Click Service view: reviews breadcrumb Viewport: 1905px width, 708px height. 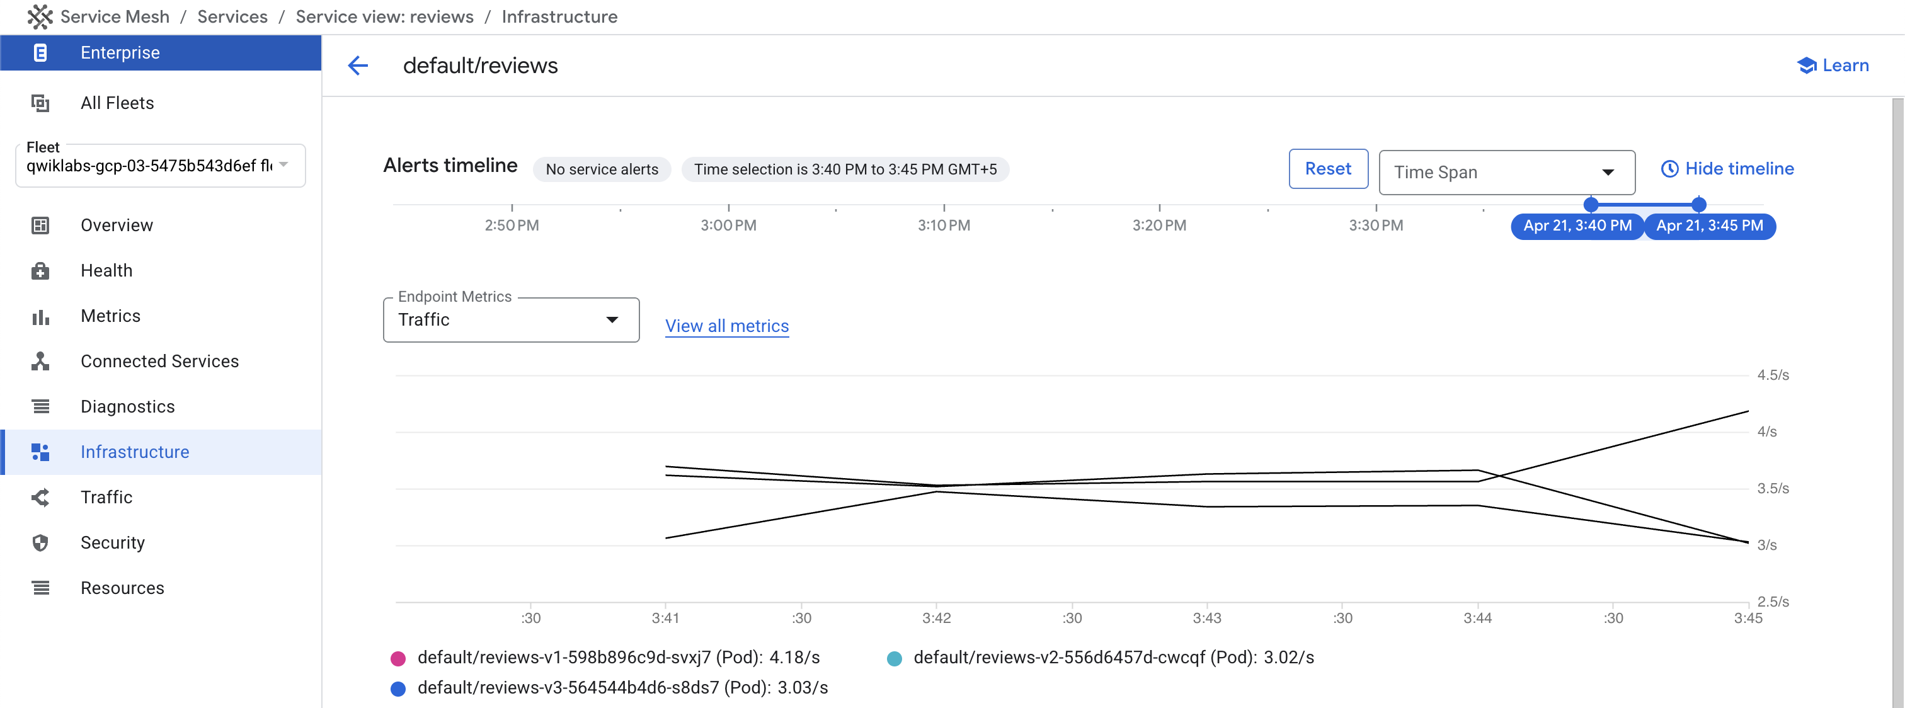click(384, 16)
